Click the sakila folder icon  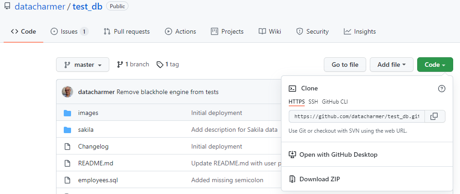67,130
